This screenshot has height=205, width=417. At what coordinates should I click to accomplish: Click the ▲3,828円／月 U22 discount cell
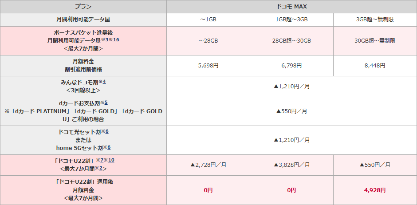click(x=291, y=165)
